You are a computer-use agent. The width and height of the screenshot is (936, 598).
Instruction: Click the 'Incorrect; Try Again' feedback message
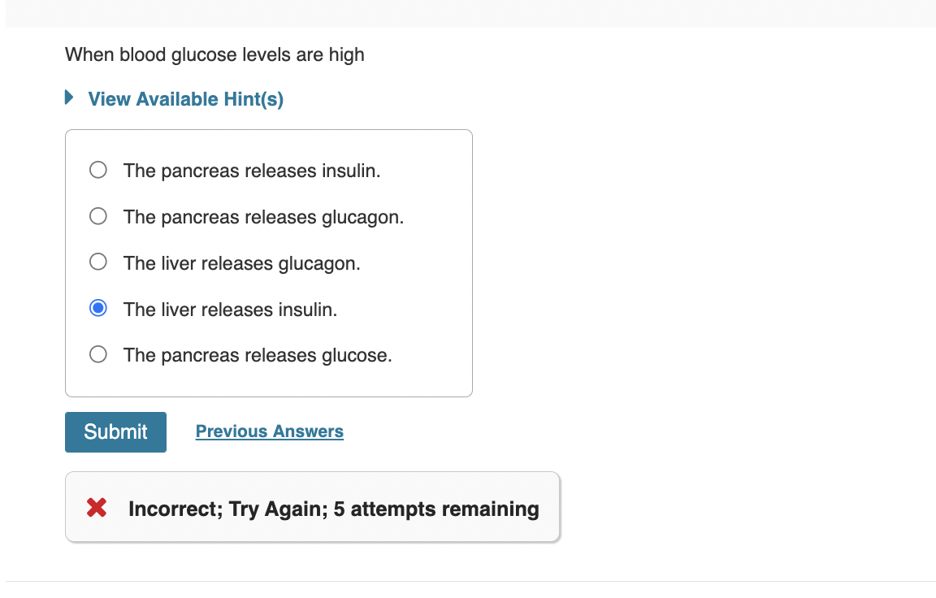[333, 508]
